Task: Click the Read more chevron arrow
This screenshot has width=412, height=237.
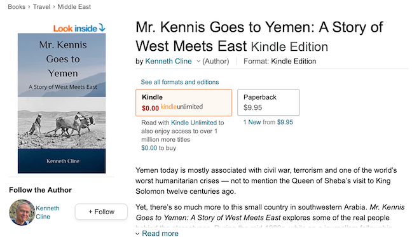Action: [x=137, y=234]
